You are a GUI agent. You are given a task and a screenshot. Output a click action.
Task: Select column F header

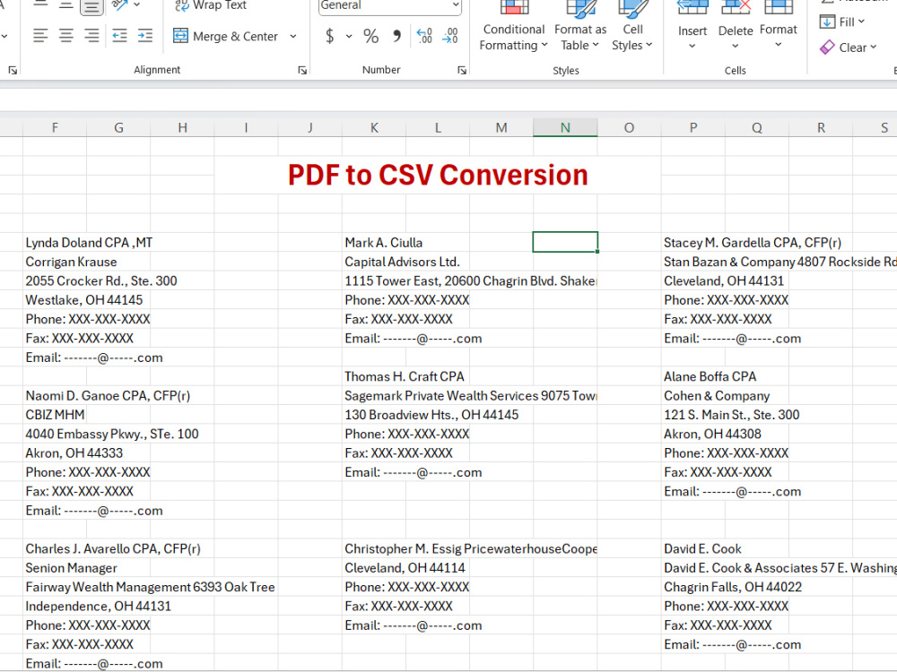click(x=55, y=127)
